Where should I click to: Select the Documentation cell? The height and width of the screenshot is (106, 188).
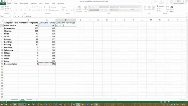(11, 64)
